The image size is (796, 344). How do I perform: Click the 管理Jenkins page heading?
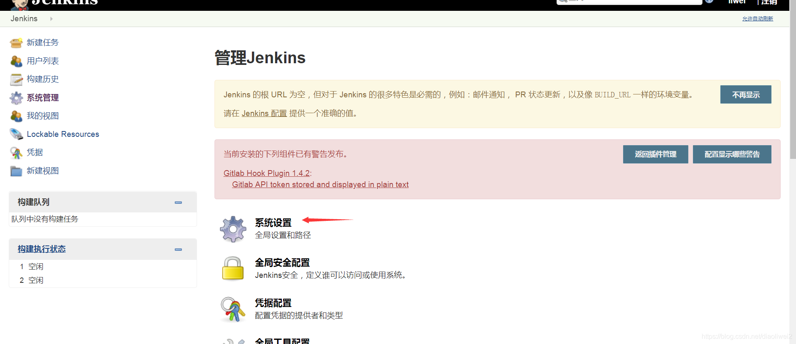[x=260, y=58]
